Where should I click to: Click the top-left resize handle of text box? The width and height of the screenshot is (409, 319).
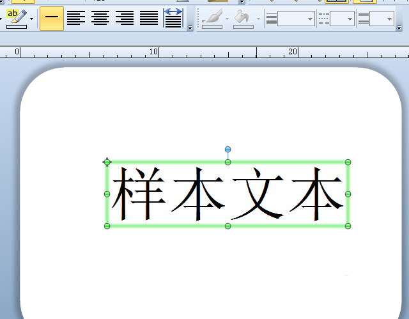coord(107,162)
